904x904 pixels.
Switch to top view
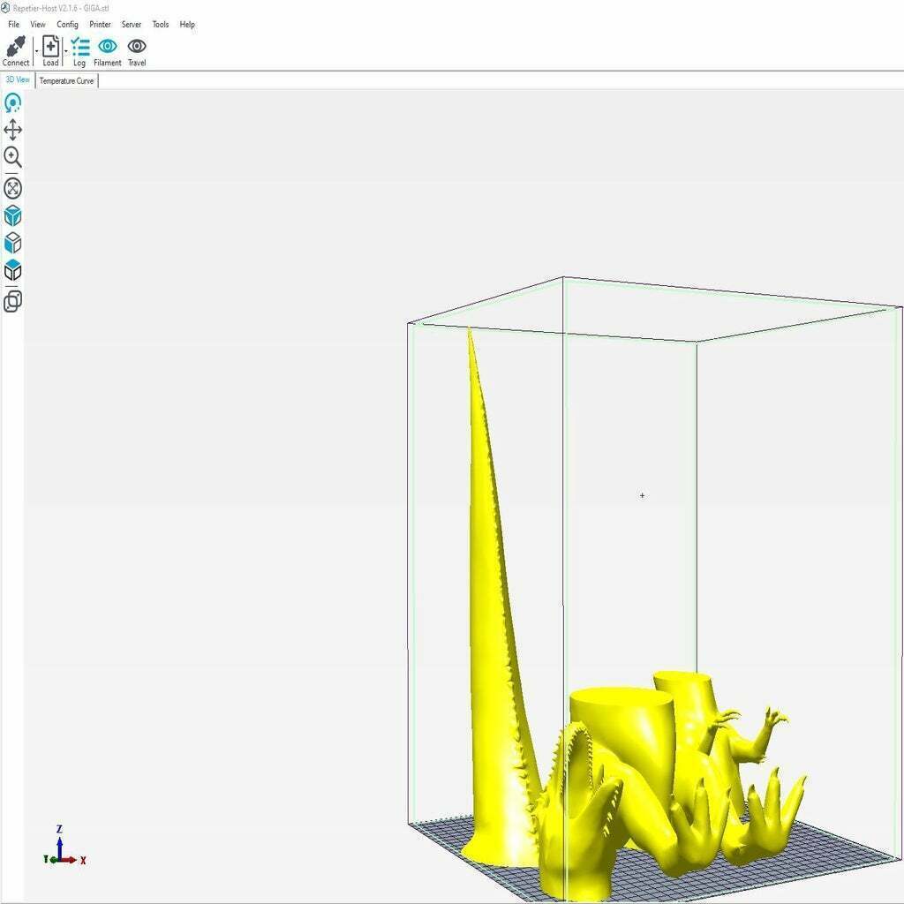point(12,271)
